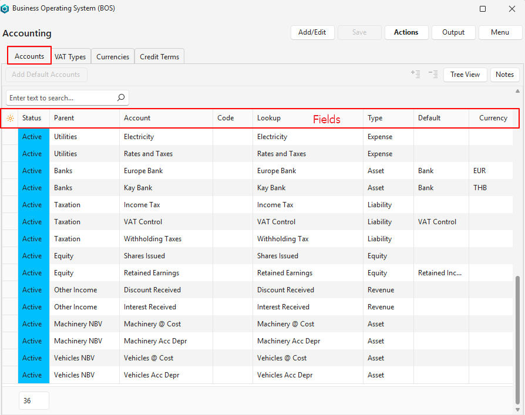This screenshot has height=415, width=525.
Task: Click the collapse all rows icon
Action: click(433, 75)
